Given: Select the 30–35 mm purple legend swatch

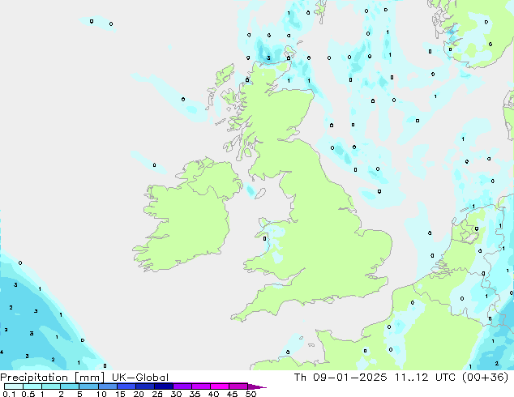Looking at the screenshot, I should coord(182,386).
